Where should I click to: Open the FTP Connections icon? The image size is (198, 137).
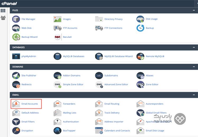[99, 28]
